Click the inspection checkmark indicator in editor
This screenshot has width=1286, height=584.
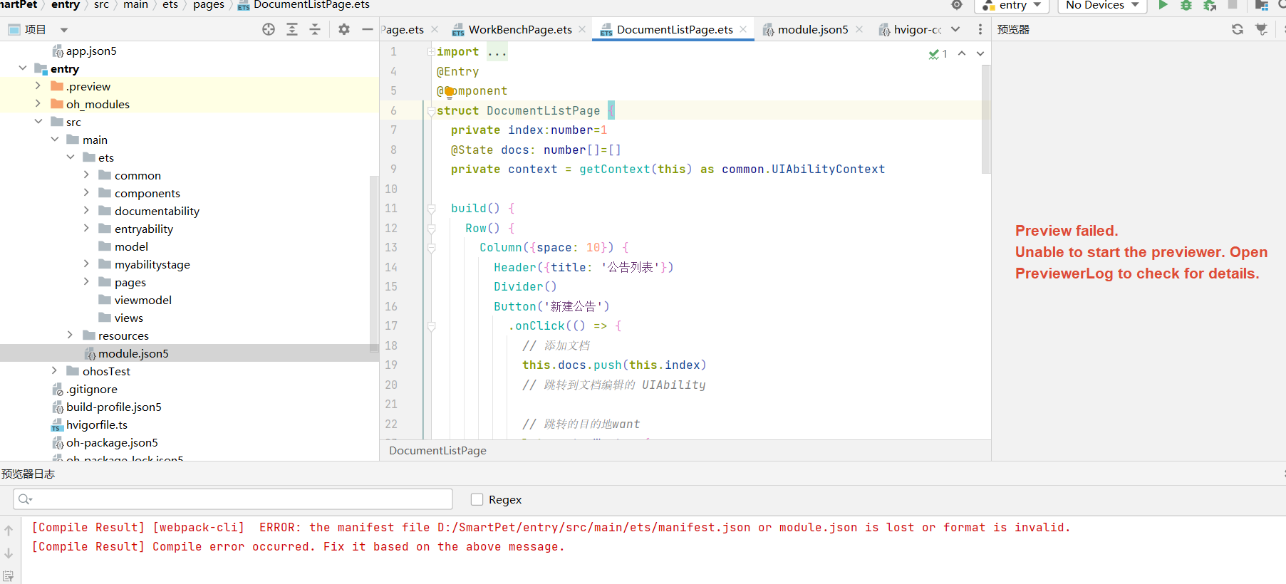tap(938, 54)
